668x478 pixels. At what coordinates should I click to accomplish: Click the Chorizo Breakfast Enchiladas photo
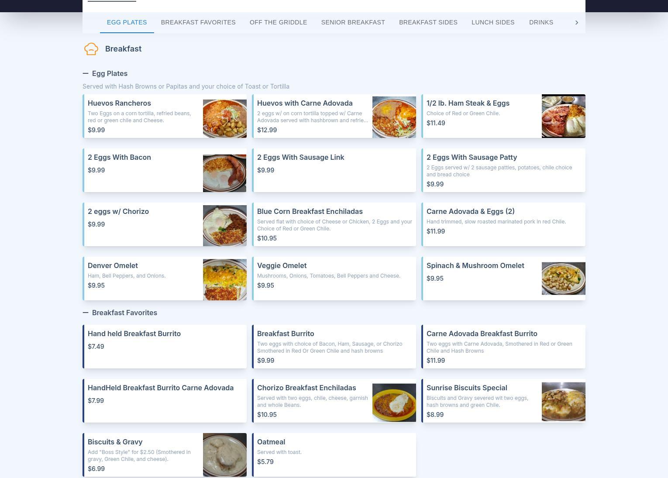[x=394, y=402]
